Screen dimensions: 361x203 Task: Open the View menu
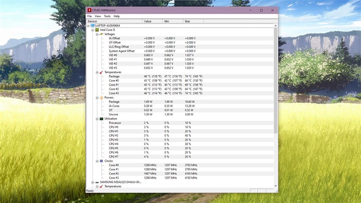coord(98,16)
